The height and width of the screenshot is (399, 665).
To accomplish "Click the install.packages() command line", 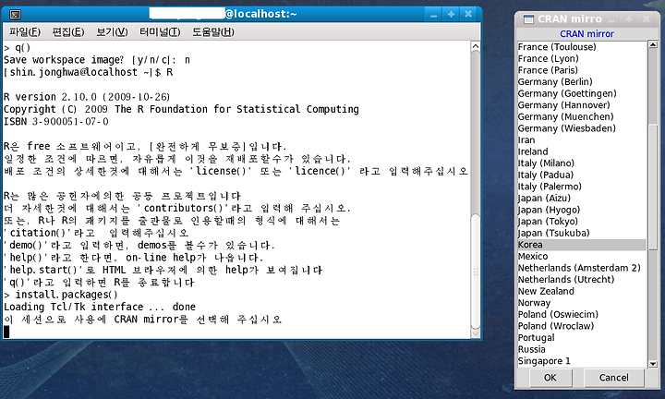I will (x=61, y=295).
